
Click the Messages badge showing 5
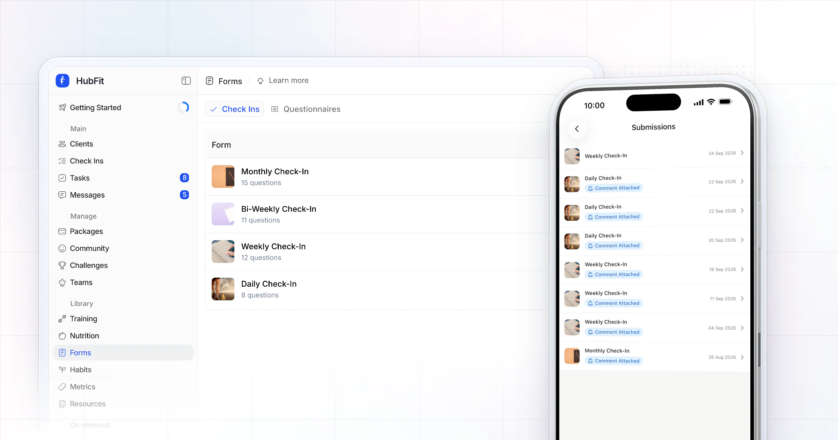point(184,195)
